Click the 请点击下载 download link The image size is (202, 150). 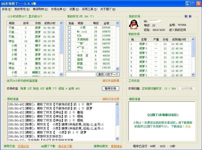pyautogui.click(x=65, y=146)
